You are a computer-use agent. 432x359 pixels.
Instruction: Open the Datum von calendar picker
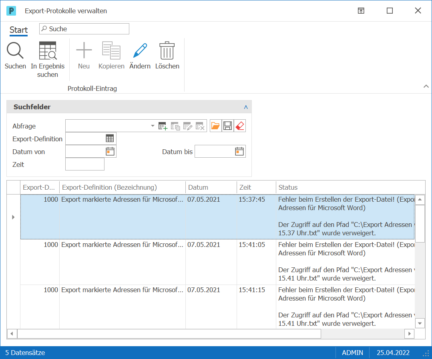click(110, 151)
